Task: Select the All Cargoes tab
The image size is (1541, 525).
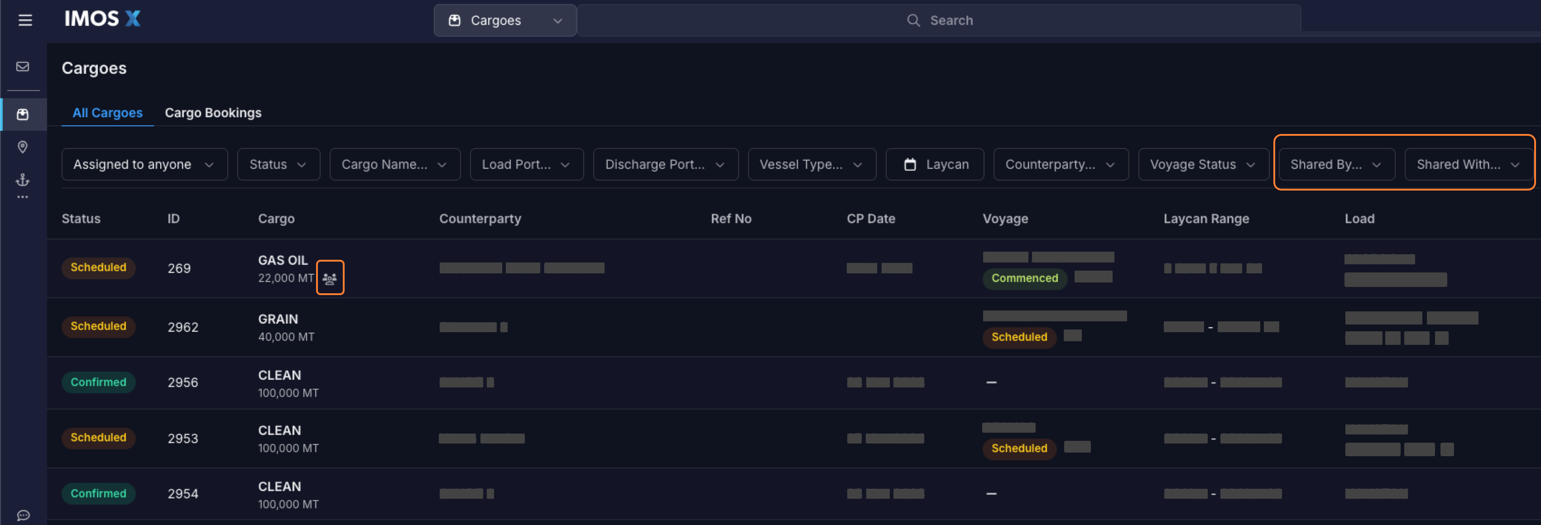Action: pos(108,113)
